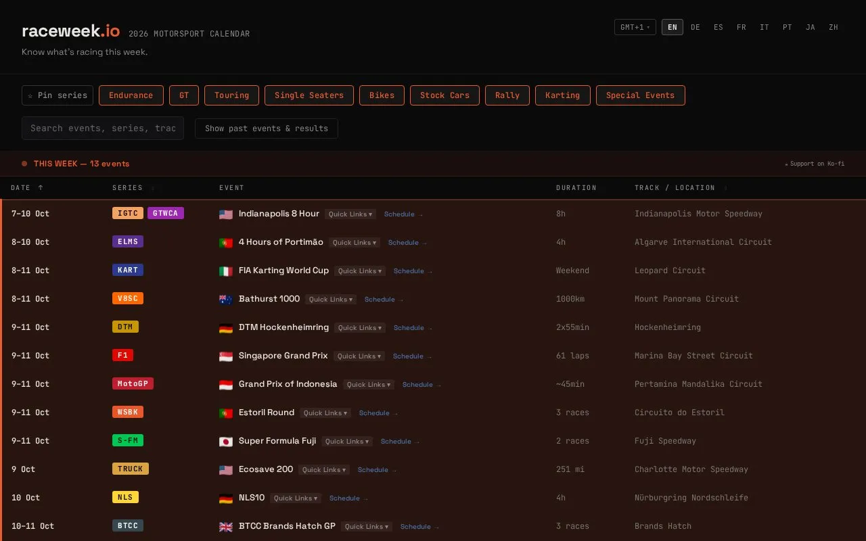Expand Quick Links for DTM Hockenheimring
The width and height of the screenshot is (866, 541).
click(x=360, y=328)
